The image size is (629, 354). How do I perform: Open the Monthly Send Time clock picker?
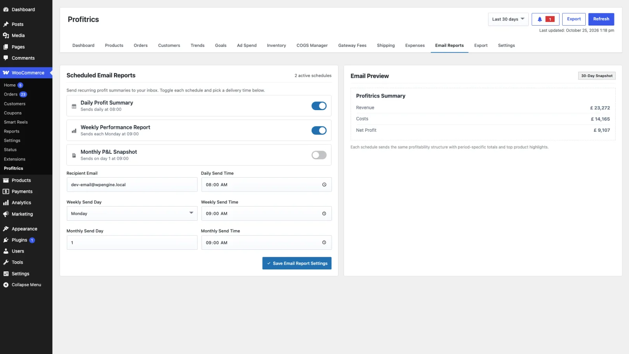coord(324,243)
